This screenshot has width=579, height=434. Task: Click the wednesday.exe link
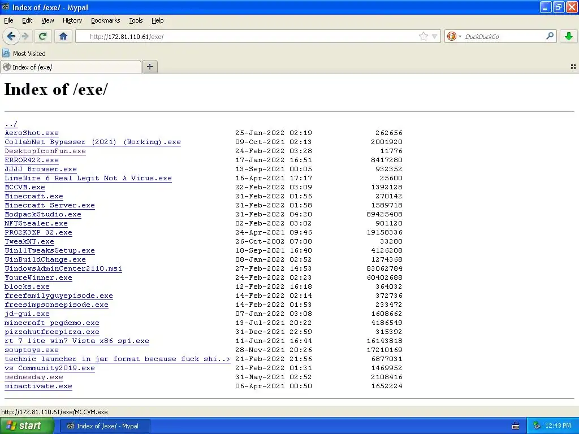pyautogui.click(x=33, y=377)
